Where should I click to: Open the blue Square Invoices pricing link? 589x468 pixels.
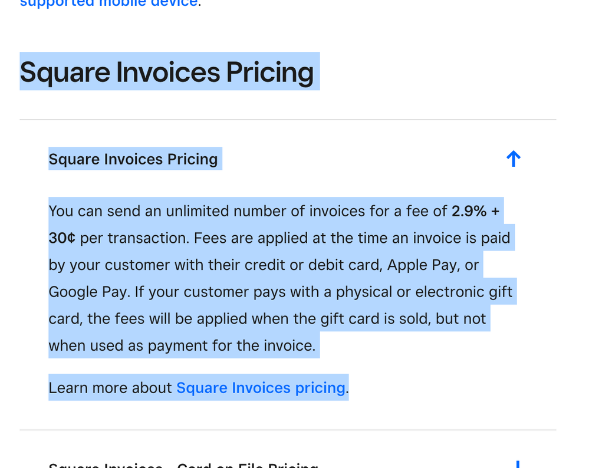tap(261, 388)
